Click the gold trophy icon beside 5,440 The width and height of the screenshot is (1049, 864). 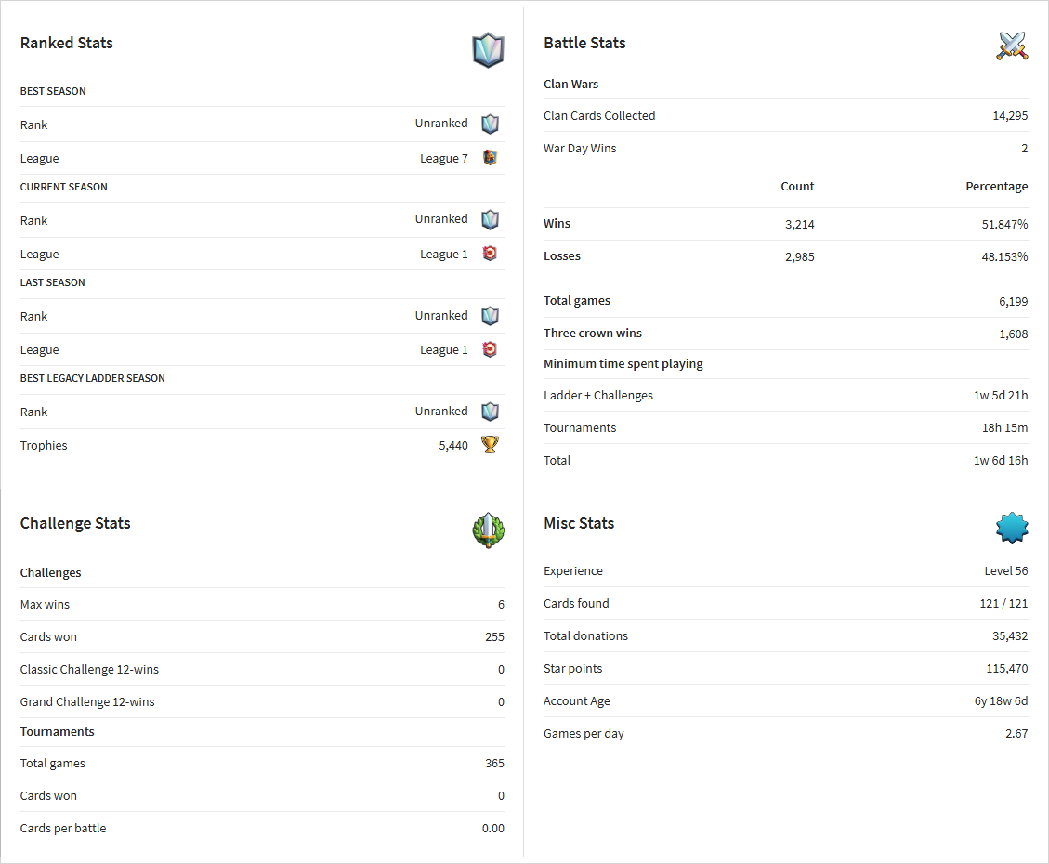click(x=491, y=445)
